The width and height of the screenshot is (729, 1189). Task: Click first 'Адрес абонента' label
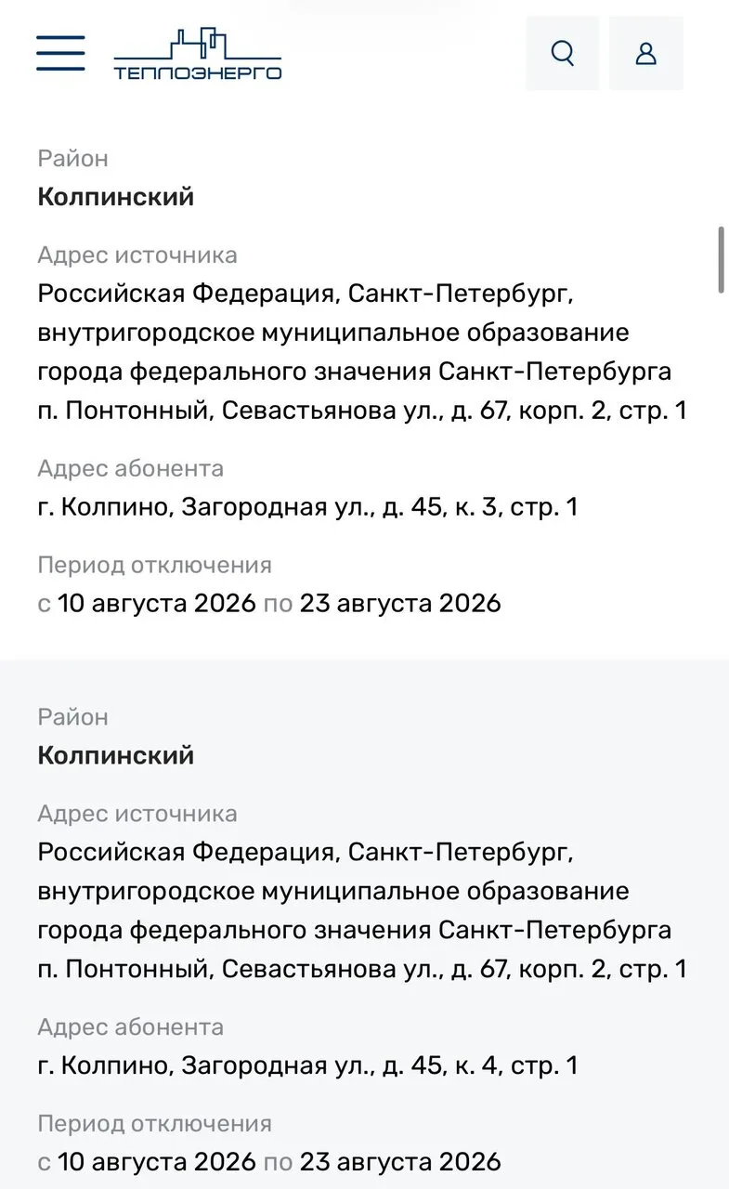coord(131,469)
